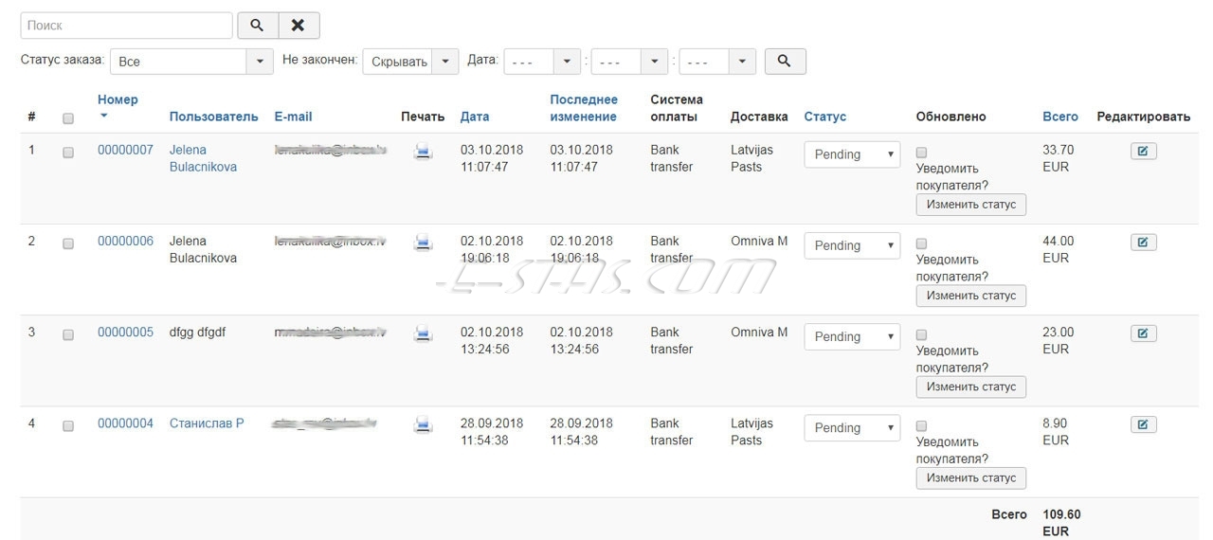Select row checkbox for order 00000007
The image size is (1213, 540).
[68, 153]
